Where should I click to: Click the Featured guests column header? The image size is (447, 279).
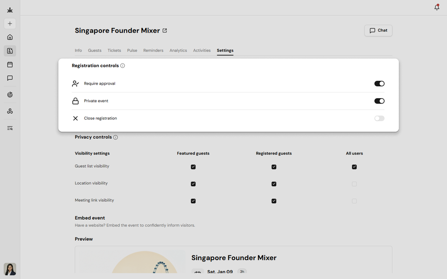193,153
